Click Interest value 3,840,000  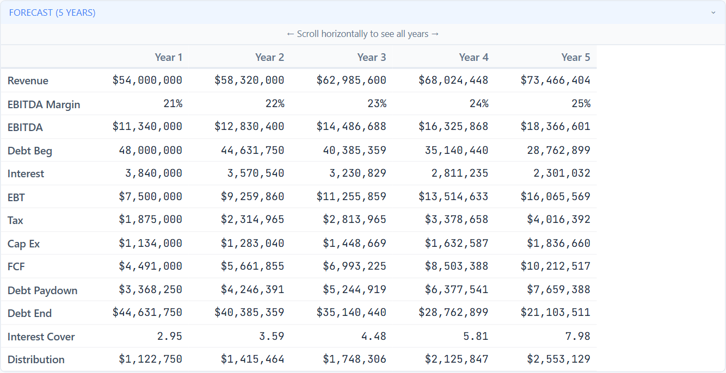[154, 173]
